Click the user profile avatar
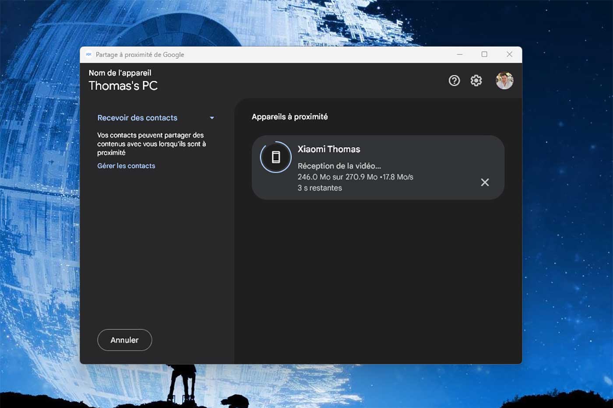 tap(504, 81)
